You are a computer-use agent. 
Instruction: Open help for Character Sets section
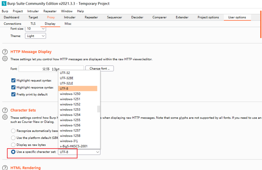point(5,110)
